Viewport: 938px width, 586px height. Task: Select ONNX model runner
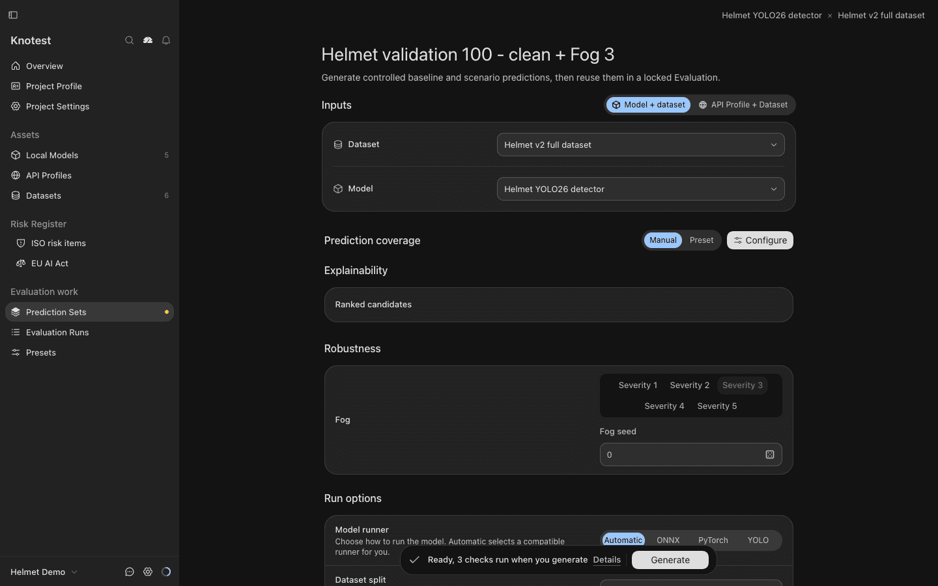click(668, 540)
